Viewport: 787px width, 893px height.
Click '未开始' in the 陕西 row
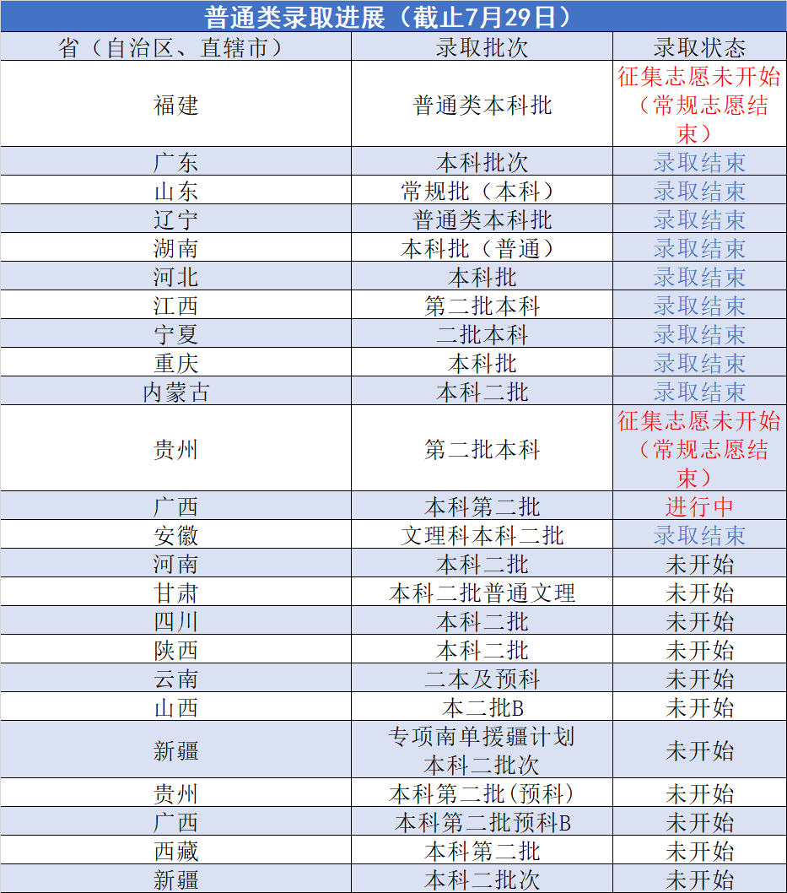[x=699, y=650]
